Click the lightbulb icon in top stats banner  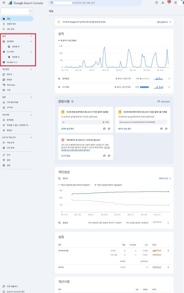(x=59, y=22)
